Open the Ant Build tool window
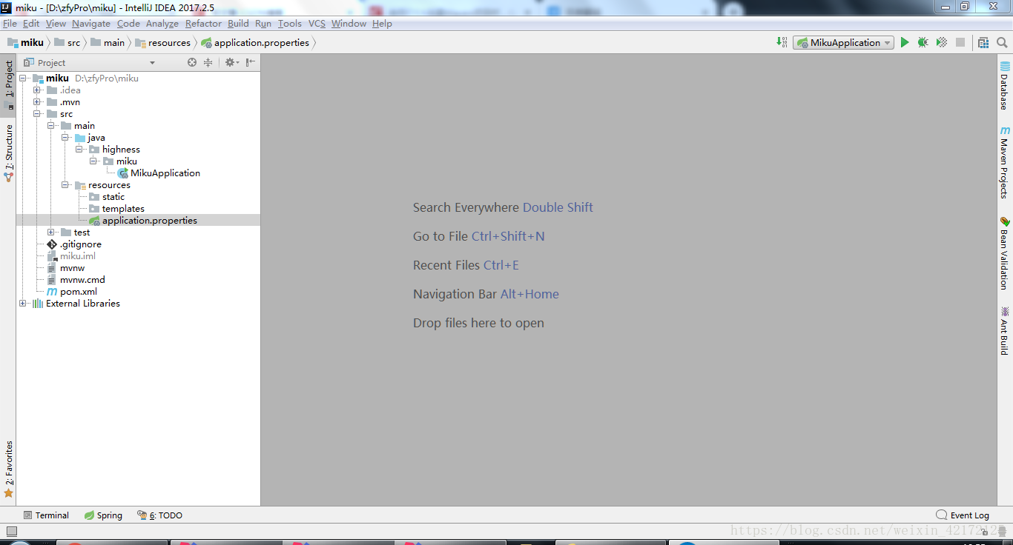 tap(1005, 330)
